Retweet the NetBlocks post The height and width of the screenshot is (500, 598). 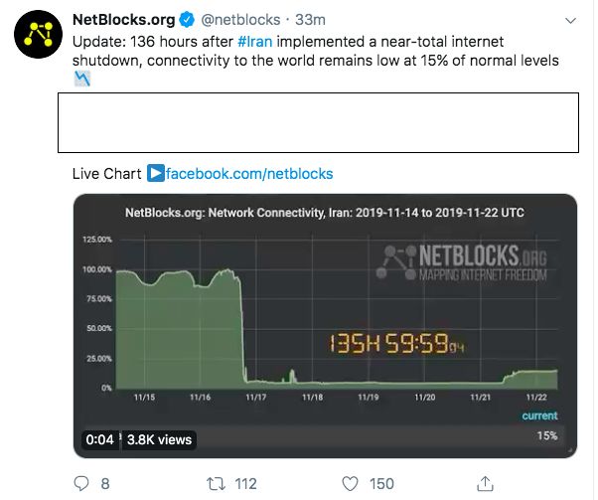(x=212, y=483)
